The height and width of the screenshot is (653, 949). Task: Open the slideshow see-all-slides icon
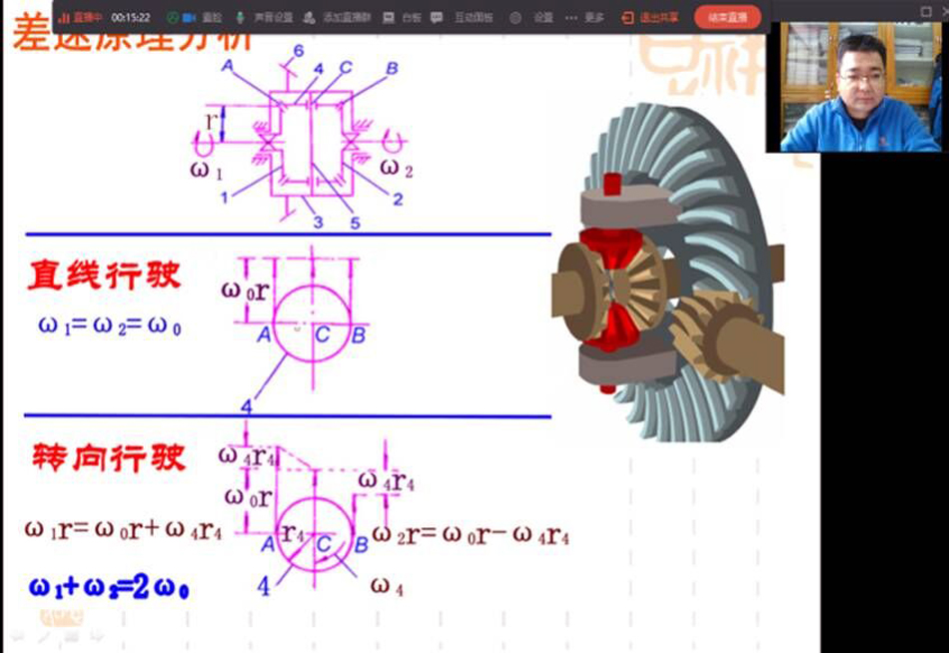coord(70,635)
